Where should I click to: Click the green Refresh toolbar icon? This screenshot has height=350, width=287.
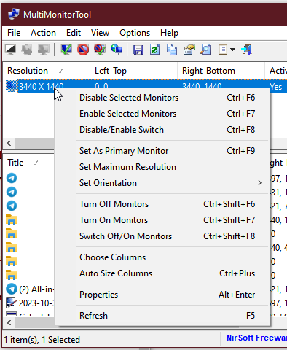[155, 50]
